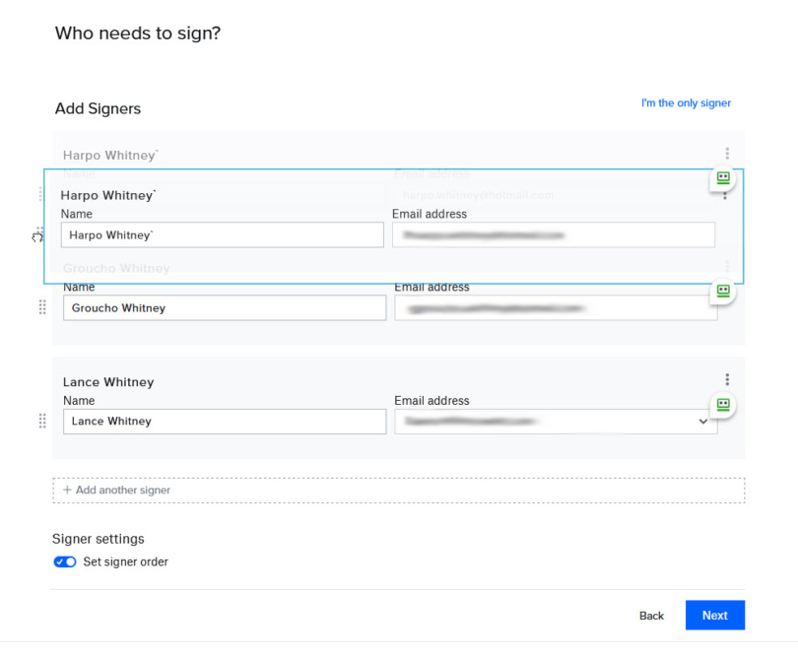This screenshot has height=658, width=798.
Task: Disable the Set signer order toggle
Action: click(x=64, y=561)
